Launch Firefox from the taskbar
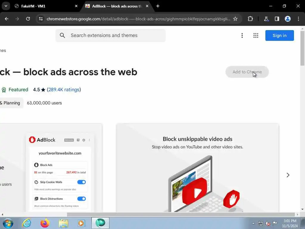305x229 pixels. pos(45,223)
